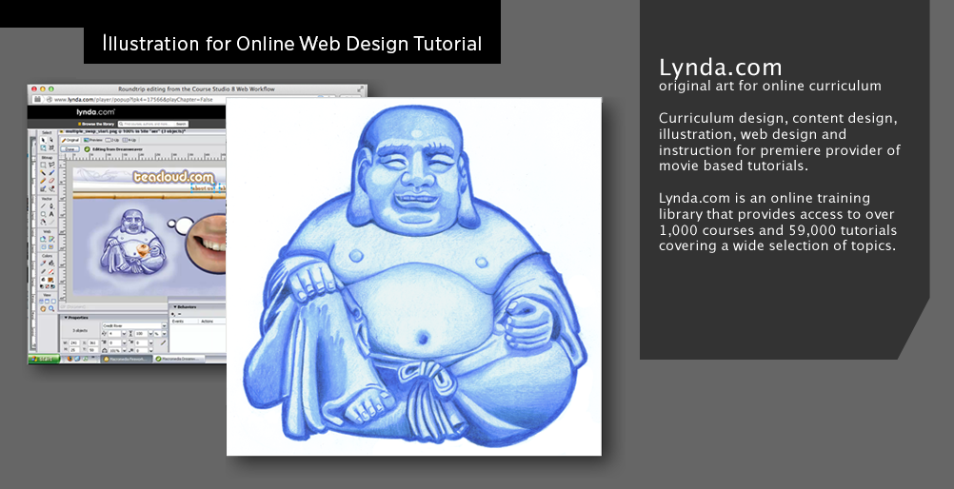Screen dimensions: 954x489
Task: Click the add behavior plus icon
Action: [172, 314]
